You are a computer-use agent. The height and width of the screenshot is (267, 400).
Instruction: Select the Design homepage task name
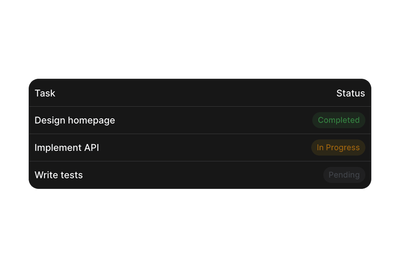(75, 120)
